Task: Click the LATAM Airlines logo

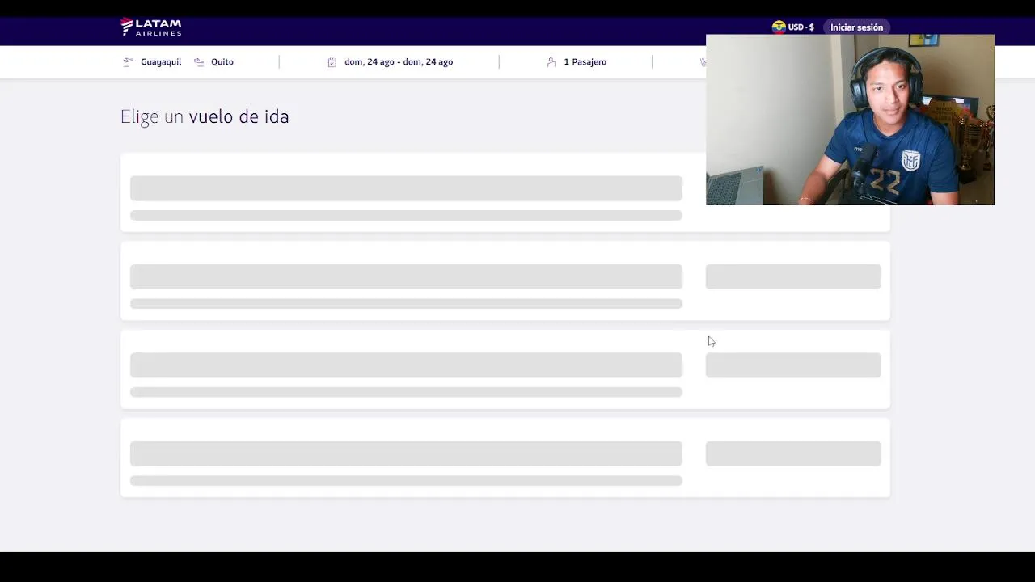Action: [150, 27]
